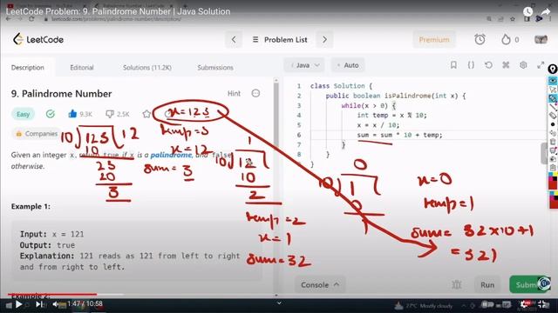Pick the brush size dot
Image resolution: width=558 pixels, height=313 pixels.
click(x=552, y=124)
